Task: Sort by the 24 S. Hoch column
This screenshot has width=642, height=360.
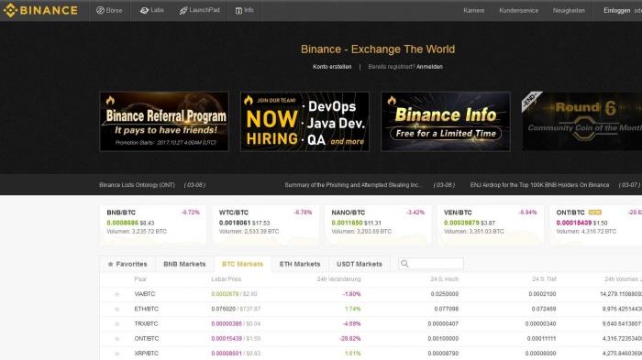Action: (444, 279)
